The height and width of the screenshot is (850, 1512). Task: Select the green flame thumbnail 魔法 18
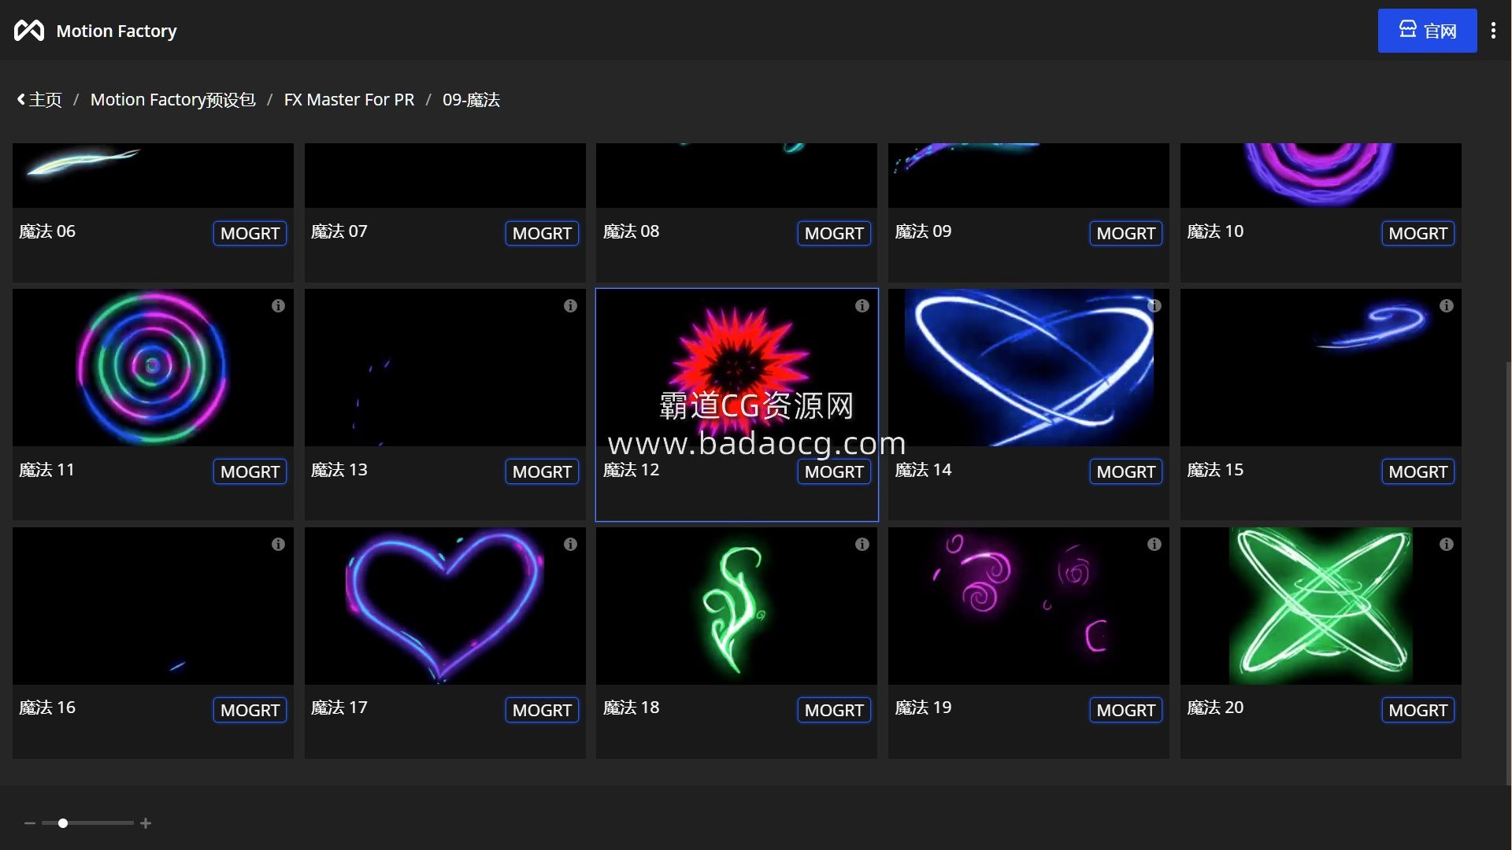pos(736,606)
